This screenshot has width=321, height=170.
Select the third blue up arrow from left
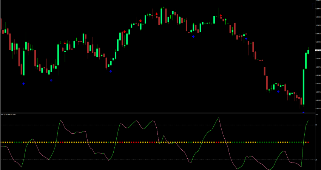coord(111,71)
